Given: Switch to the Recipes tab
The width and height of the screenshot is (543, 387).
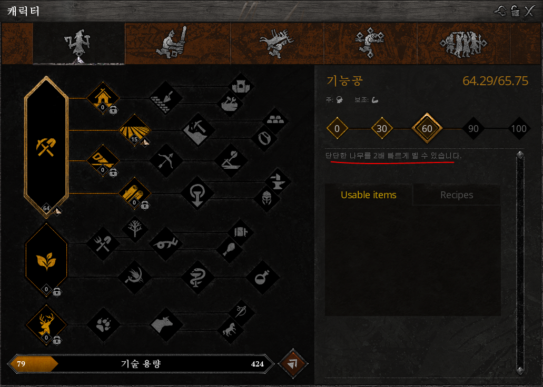Looking at the screenshot, I should (x=457, y=195).
